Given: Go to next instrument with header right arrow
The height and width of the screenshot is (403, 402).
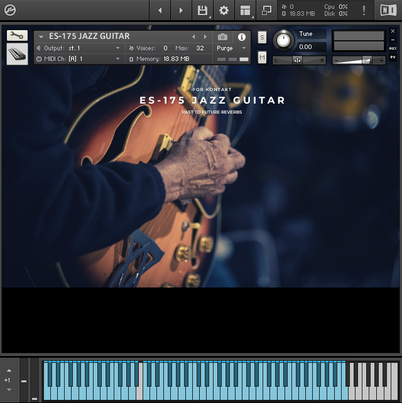Looking at the screenshot, I should (x=205, y=37).
